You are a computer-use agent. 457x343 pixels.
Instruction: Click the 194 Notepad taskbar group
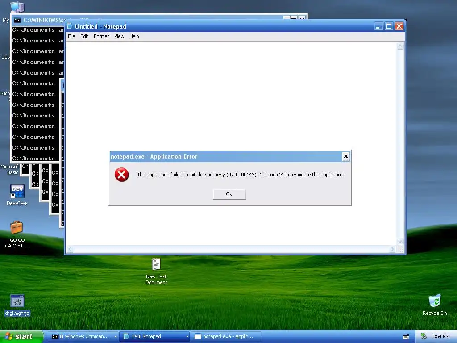tap(153, 336)
